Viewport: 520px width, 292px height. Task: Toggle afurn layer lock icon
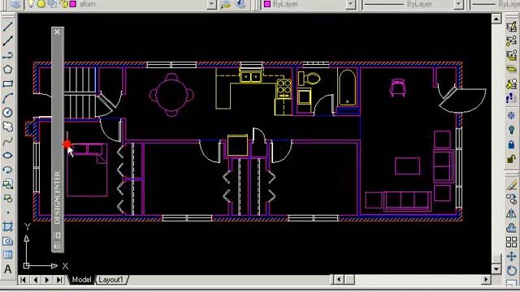(63, 4)
